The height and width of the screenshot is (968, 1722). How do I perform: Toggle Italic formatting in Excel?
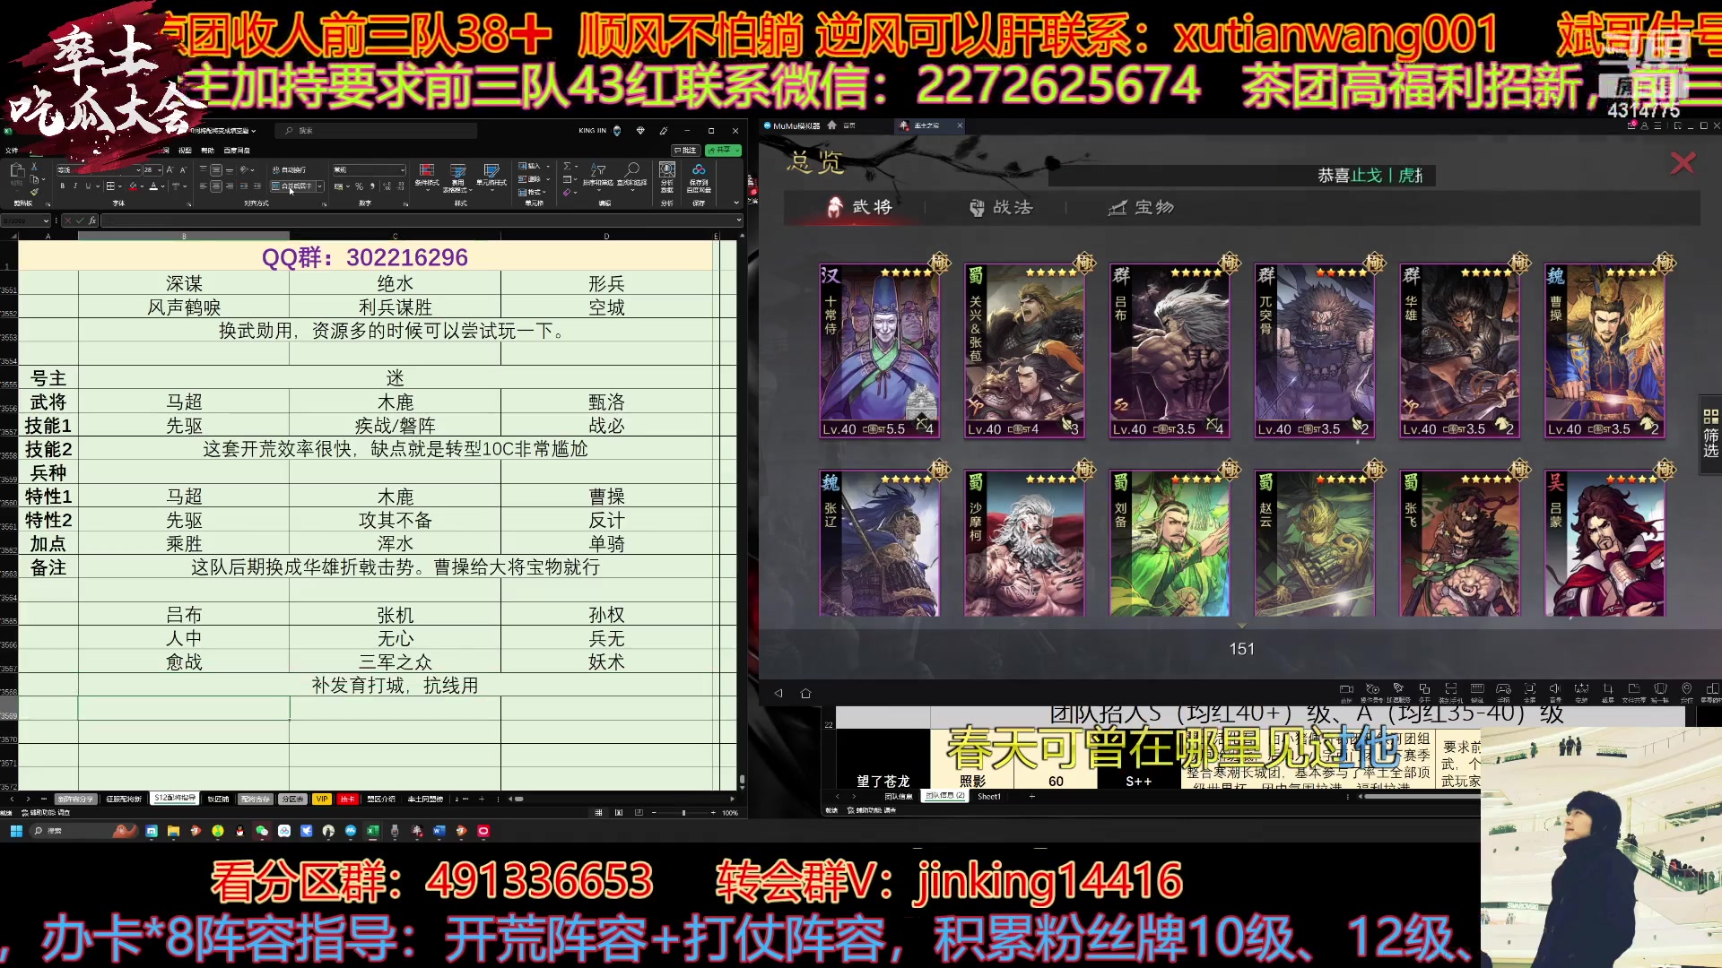click(x=75, y=186)
